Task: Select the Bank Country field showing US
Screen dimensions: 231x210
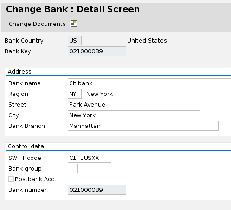Action: point(75,41)
